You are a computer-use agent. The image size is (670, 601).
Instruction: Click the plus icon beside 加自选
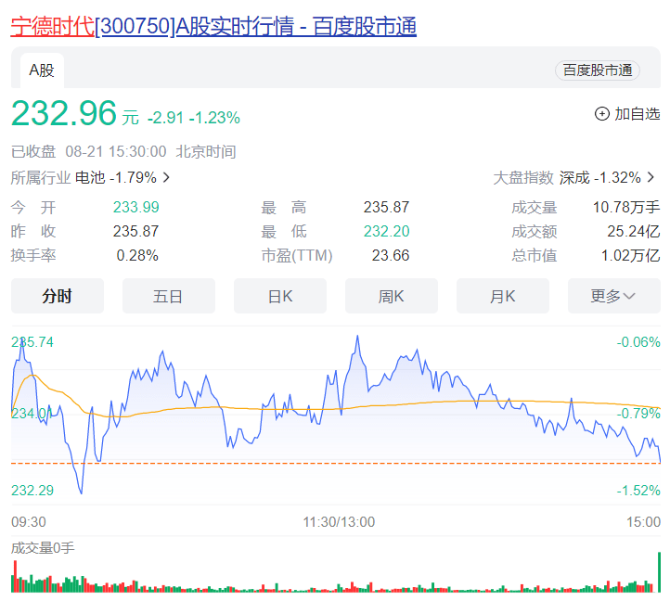[x=601, y=114]
